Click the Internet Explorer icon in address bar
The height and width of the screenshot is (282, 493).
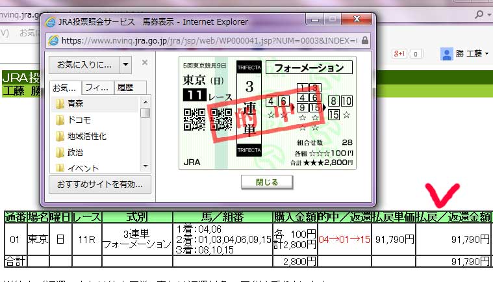pos(53,40)
